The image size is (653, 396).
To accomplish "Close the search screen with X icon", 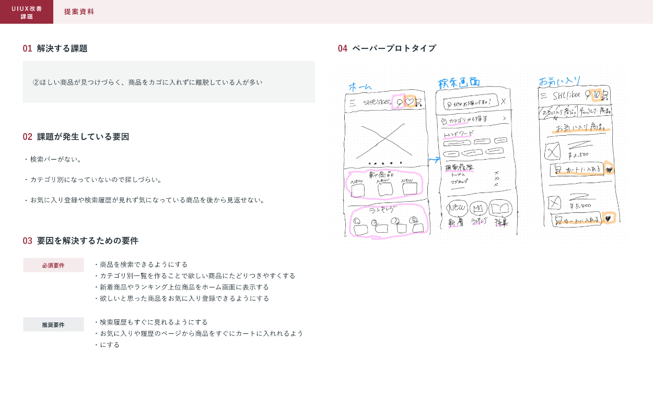I will pos(503,102).
